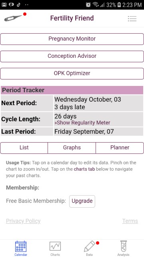
Task: Tap the Upgrade membership button
Action: [x=82, y=201]
